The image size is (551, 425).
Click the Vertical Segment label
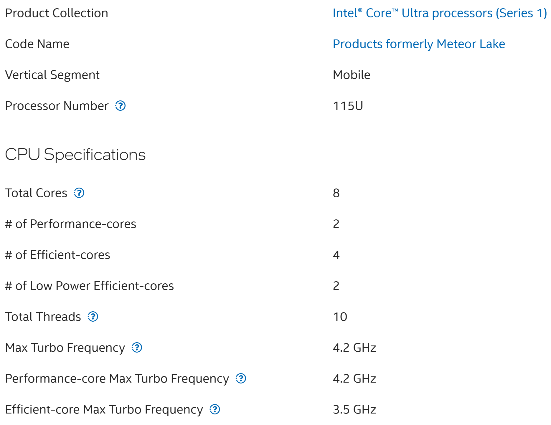point(52,75)
